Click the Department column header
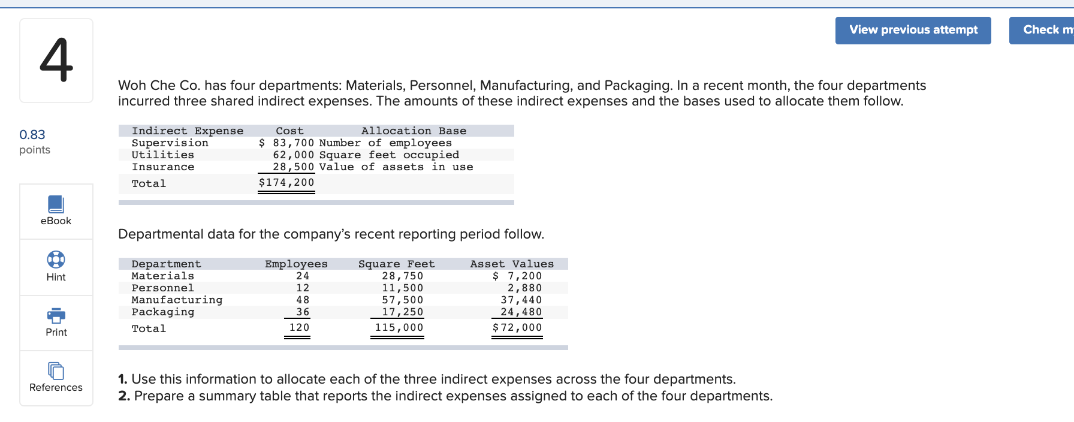This screenshot has width=1074, height=422. click(x=167, y=264)
